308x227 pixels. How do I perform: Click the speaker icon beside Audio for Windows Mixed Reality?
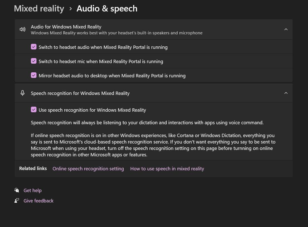pos(23,30)
